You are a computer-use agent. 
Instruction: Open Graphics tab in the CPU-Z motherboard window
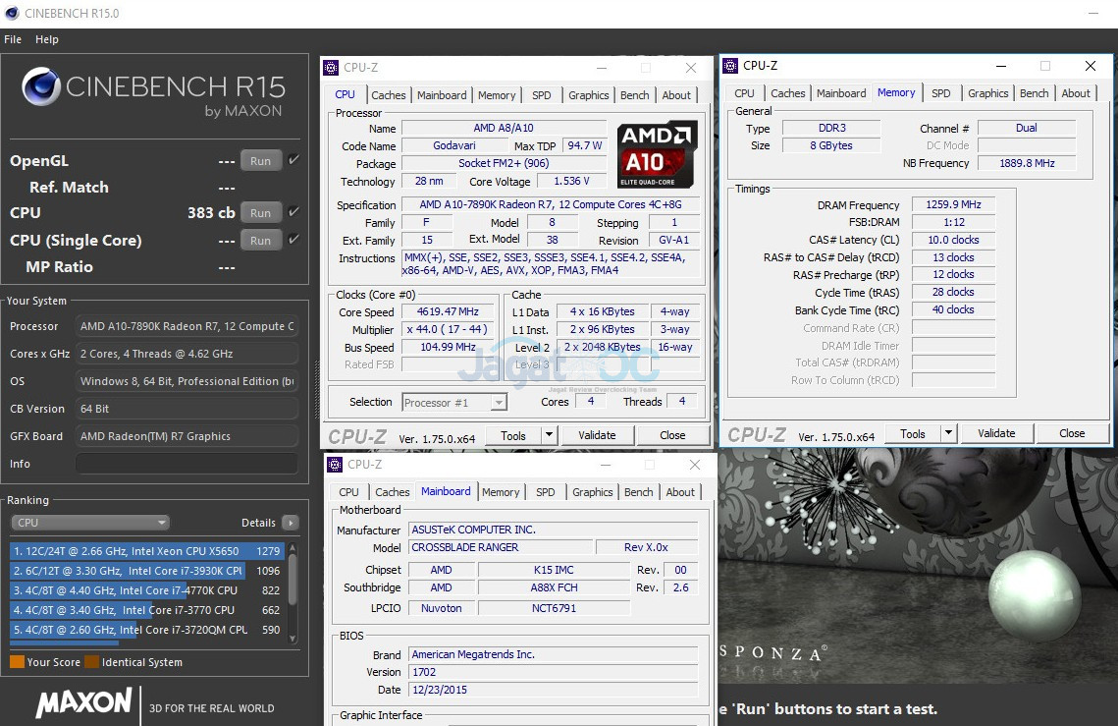pyautogui.click(x=593, y=492)
